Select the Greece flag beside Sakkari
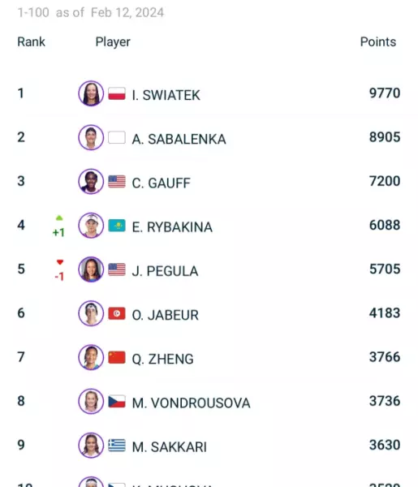 117,446
